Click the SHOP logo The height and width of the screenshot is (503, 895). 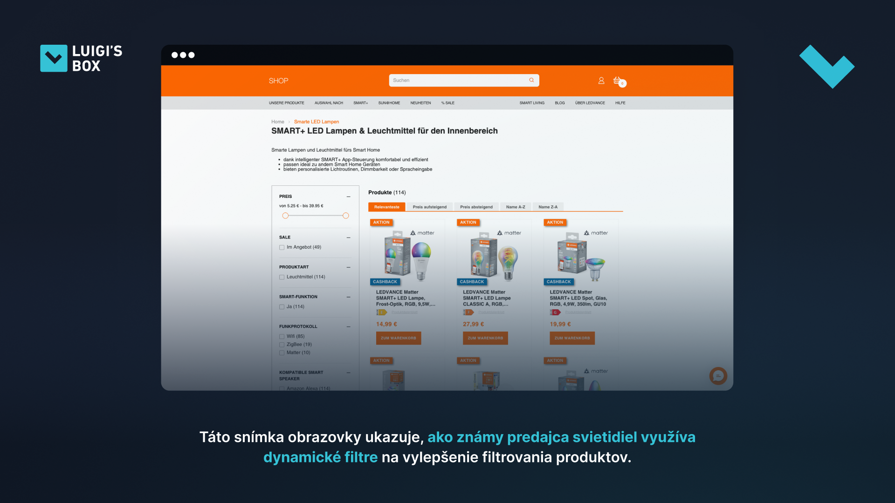coord(278,81)
